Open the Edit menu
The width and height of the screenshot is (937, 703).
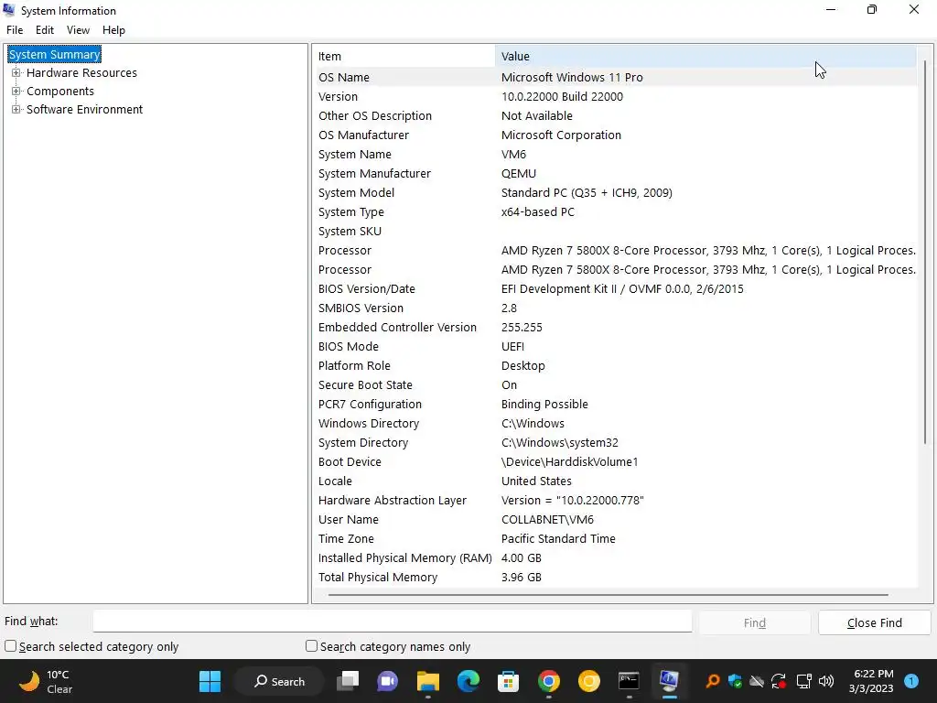(45, 30)
